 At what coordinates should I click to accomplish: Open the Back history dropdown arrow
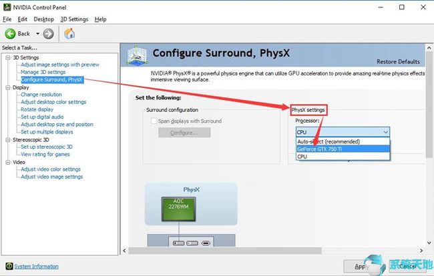tap(37, 34)
